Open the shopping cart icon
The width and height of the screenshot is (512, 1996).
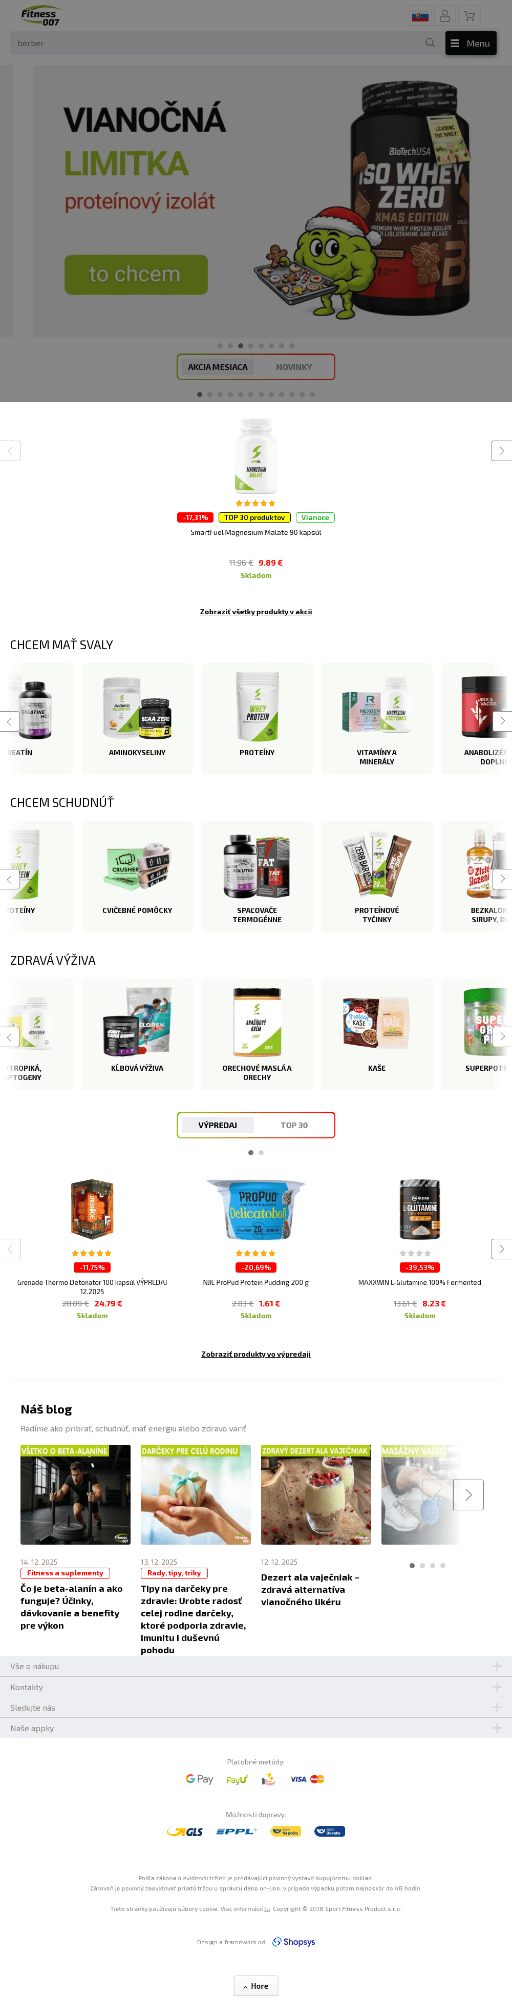(x=468, y=15)
